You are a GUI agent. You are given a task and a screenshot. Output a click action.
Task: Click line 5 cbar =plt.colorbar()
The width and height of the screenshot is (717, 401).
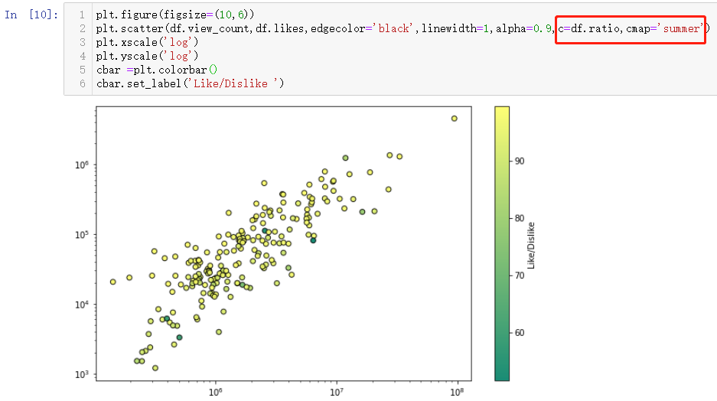(157, 70)
